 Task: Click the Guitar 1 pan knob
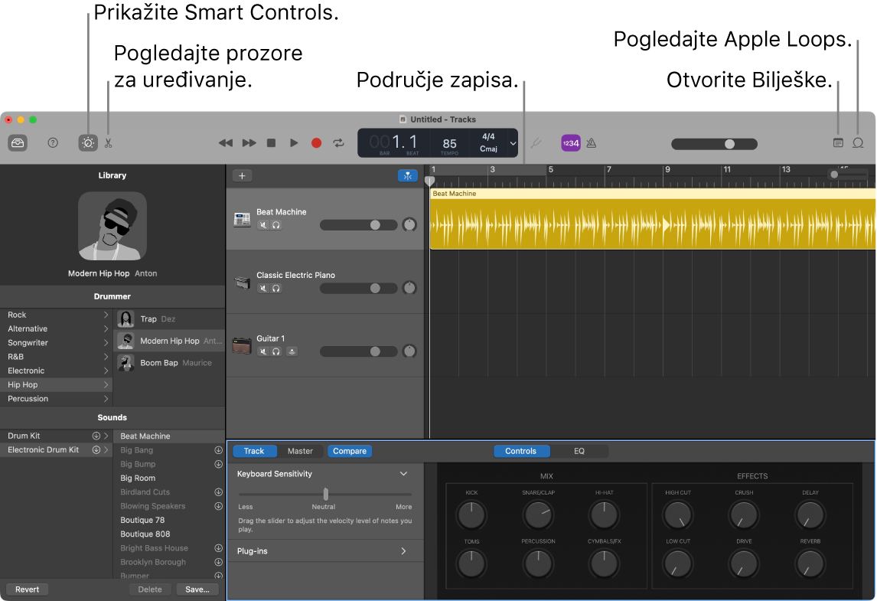point(409,351)
